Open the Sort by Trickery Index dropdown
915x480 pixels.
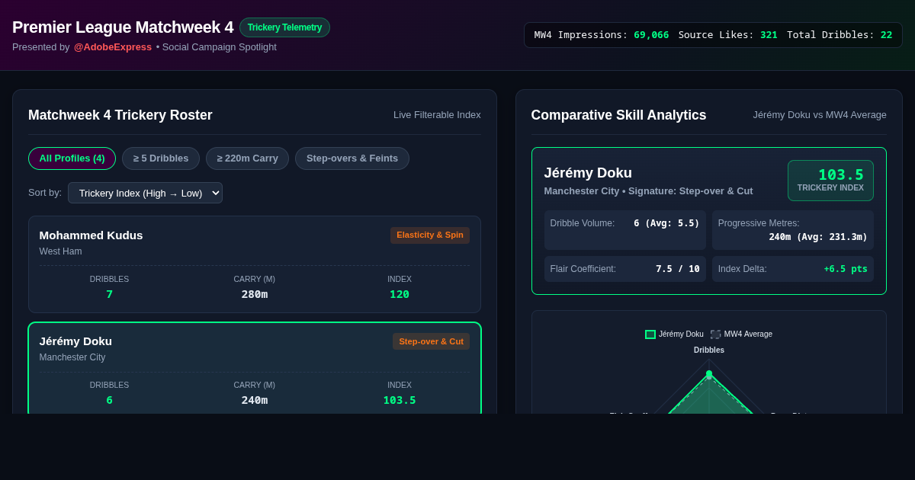pos(145,193)
